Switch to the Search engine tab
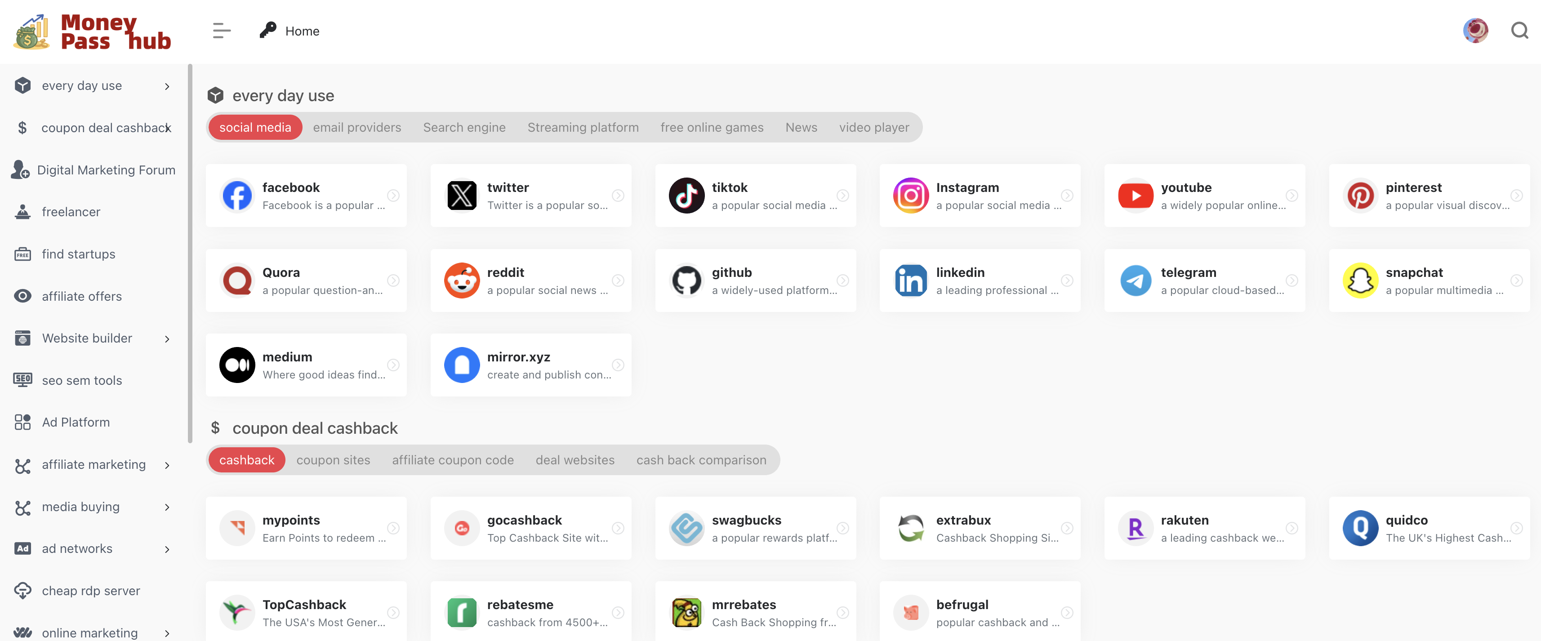The image size is (1541, 641). pyautogui.click(x=464, y=127)
